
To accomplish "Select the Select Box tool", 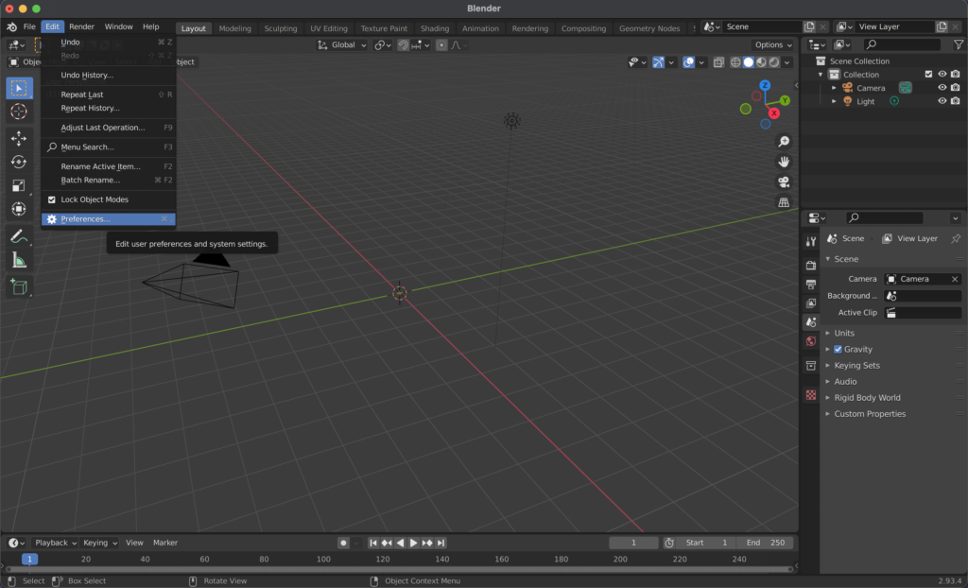I will (19, 88).
